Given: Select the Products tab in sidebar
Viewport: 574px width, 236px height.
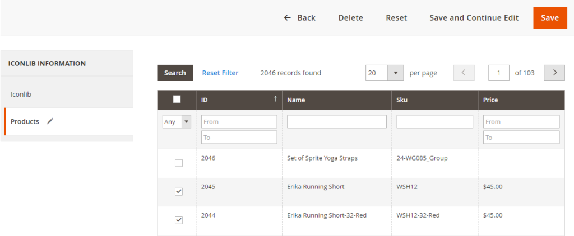Looking at the screenshot, I should click(25, 121).
